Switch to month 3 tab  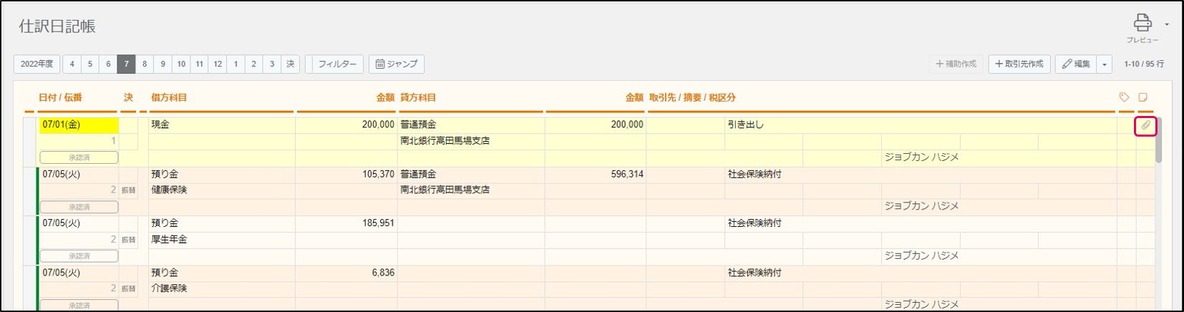[x=272, y=64]
